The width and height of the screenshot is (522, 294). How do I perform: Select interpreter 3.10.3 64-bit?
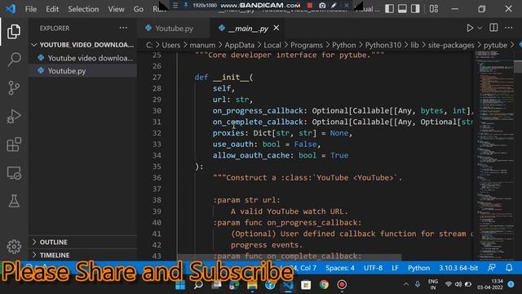coord(458,268)
